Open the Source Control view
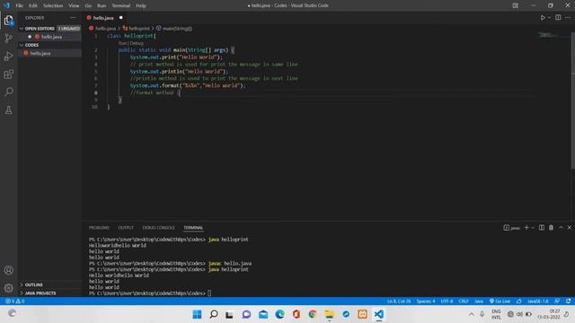Viewport: 575px width, 323px height. [8, 39]
